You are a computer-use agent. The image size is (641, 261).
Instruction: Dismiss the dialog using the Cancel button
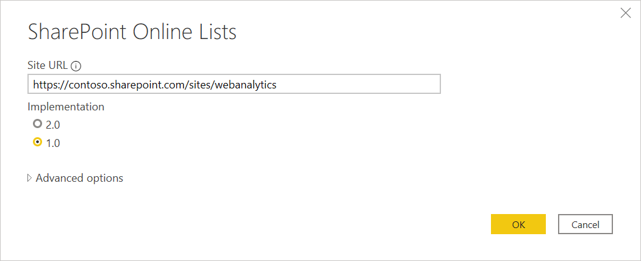coord(585,224)
